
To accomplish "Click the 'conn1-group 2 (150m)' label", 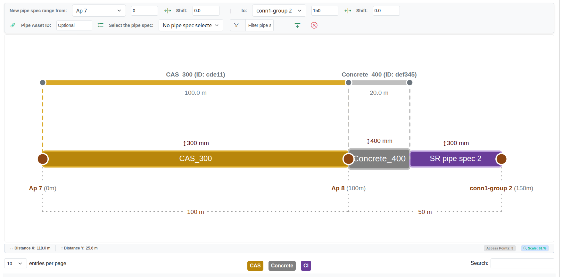I will pyautogui.click(x=501, y=188).
